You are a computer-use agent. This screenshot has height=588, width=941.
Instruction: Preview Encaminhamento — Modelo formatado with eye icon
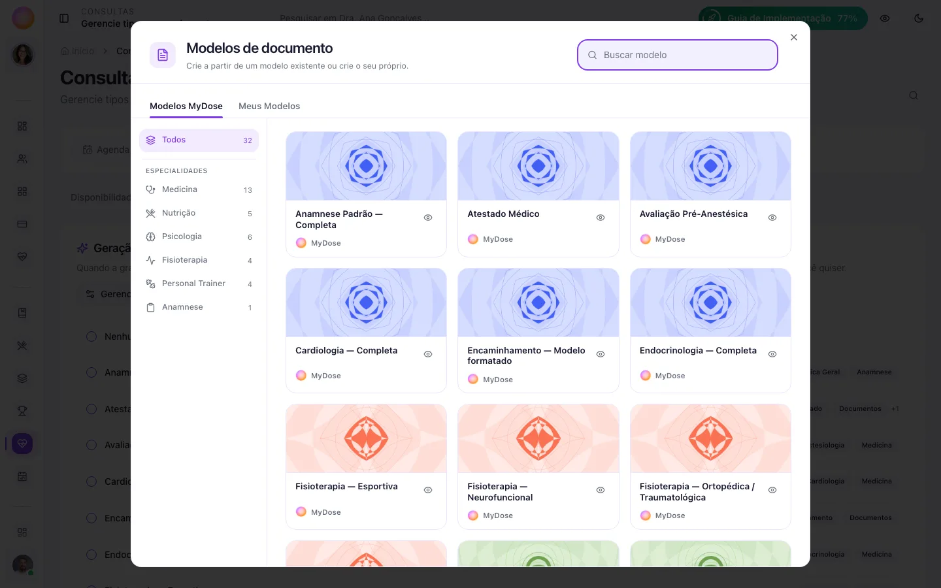pyautogui.click(x=601, y=354)
